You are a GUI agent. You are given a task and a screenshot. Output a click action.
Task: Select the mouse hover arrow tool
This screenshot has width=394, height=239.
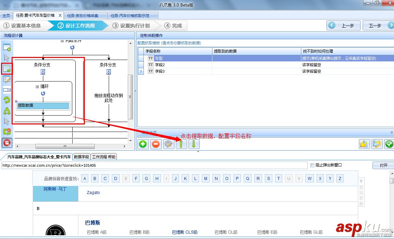pyautogui.click(x=6, y=121)
